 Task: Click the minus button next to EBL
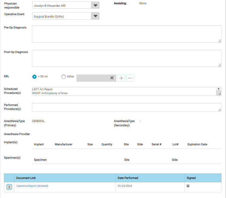130,78
